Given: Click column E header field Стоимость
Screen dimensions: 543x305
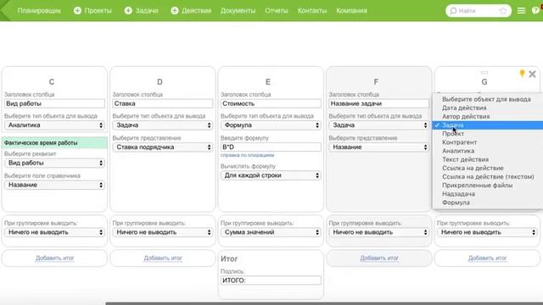Looking at the screenshot, I should pyautogui.click(x=271, y=103).
